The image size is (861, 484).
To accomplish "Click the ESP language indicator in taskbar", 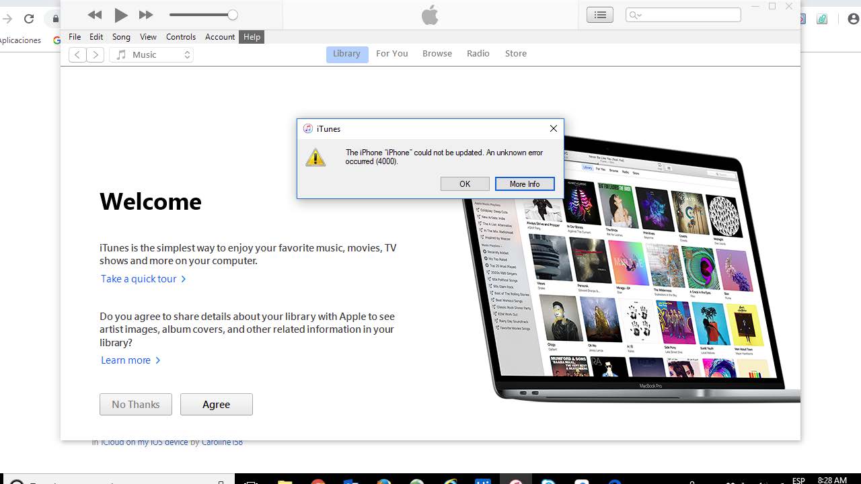I will coord(798,480).
